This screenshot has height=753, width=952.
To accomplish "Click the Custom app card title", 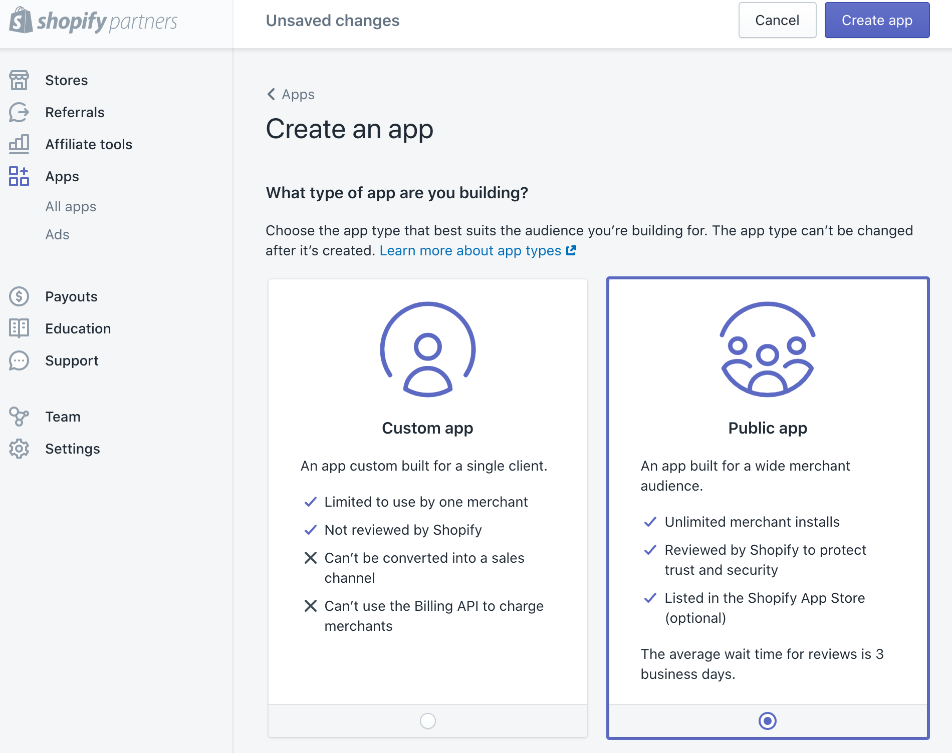I will click(427, 428).
